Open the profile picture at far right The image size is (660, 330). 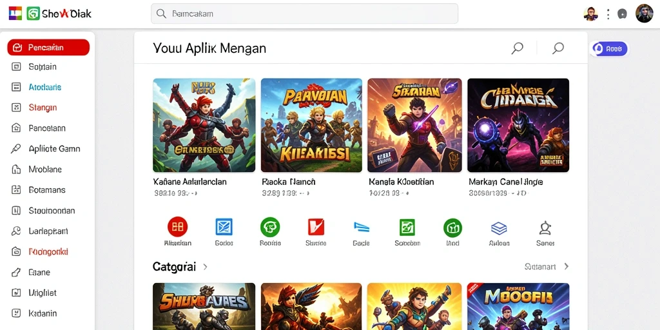click(644, 14)
